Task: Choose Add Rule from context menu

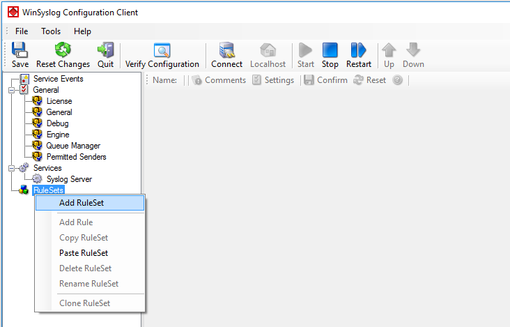Action: click(x=90, y=222)
